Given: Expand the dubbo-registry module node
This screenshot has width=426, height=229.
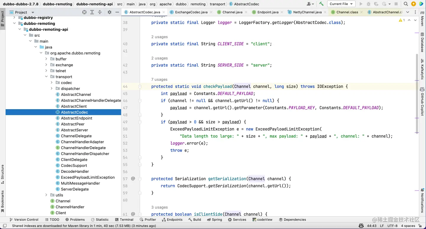Looking at the screenshot, I should coord(14,18).
